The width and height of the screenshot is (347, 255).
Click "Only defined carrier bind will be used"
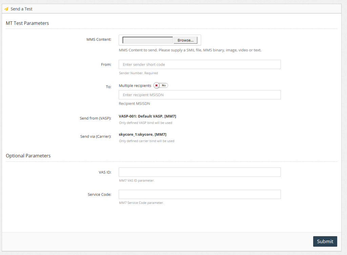pyautogui.click(x=146, y=141)
